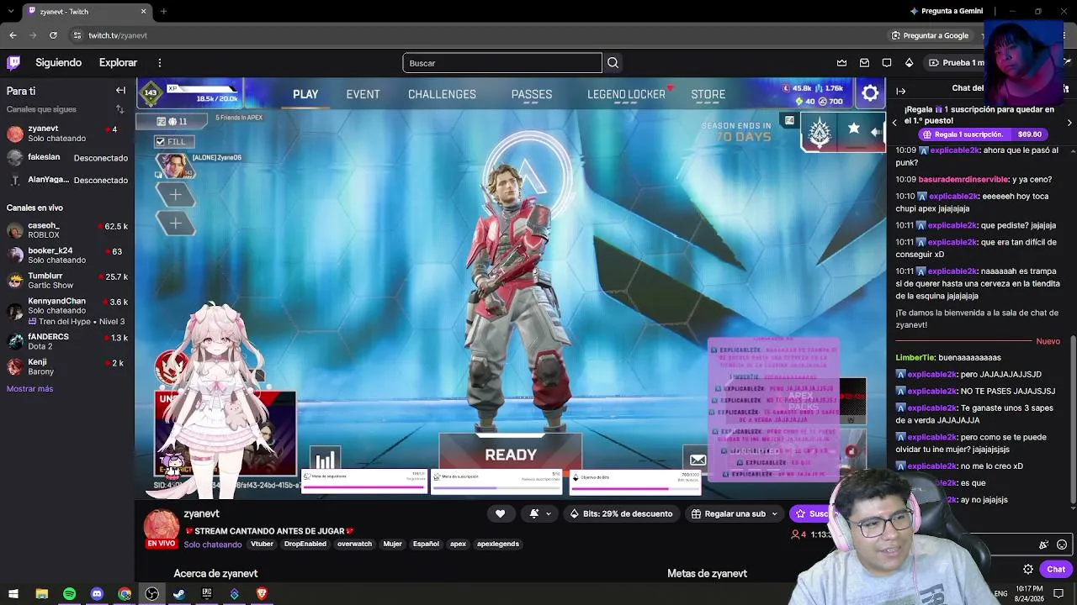Open the Twitch more-options menu (three dots)
Image resolution: width=1077 pixels, height=605 pixels.
click(x=159, y=62)
